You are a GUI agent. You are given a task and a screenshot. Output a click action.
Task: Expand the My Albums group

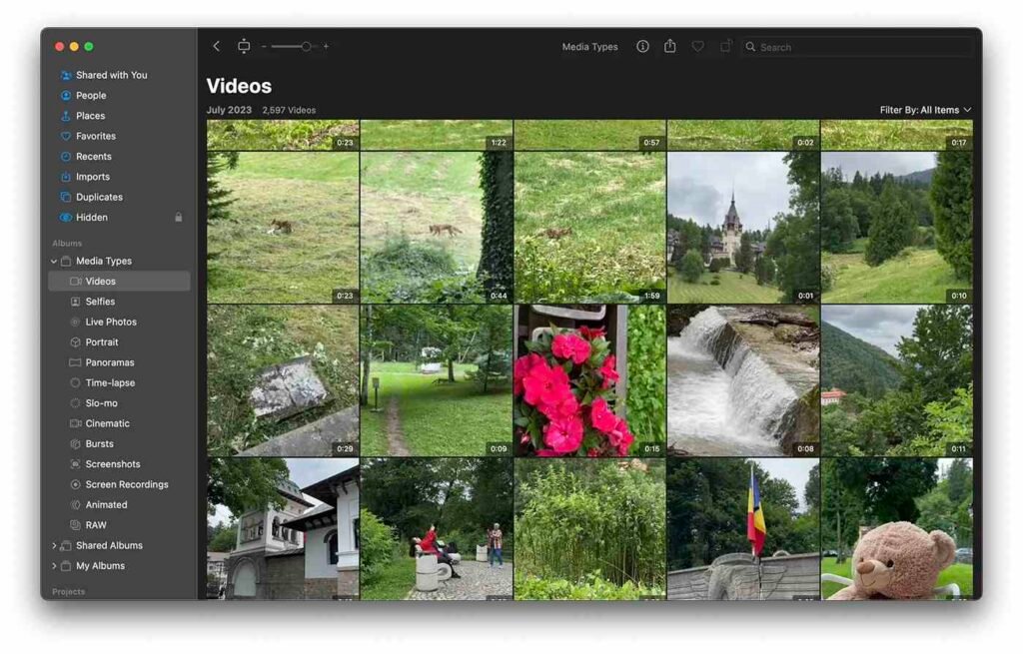coord(54,566)
